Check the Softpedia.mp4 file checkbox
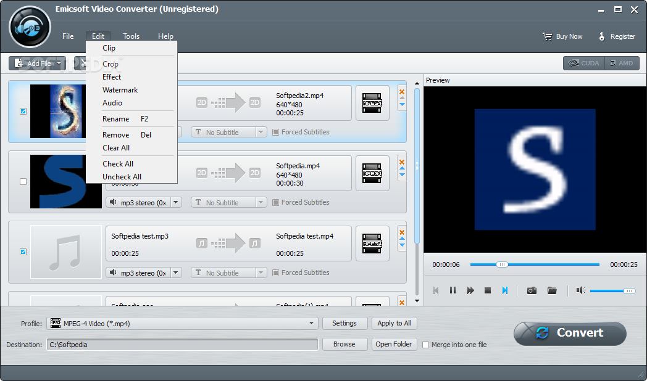Screen dimensions: 647x381 click(23, 182)
